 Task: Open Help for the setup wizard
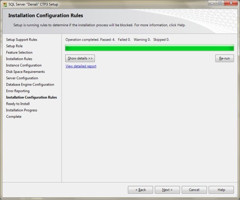pos(221,190)
